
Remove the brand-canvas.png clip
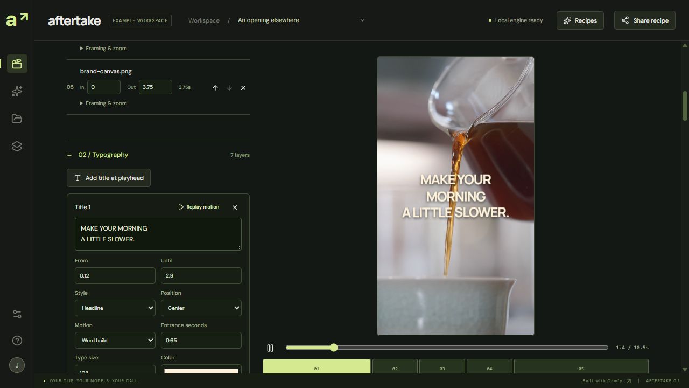click(243, 88)
